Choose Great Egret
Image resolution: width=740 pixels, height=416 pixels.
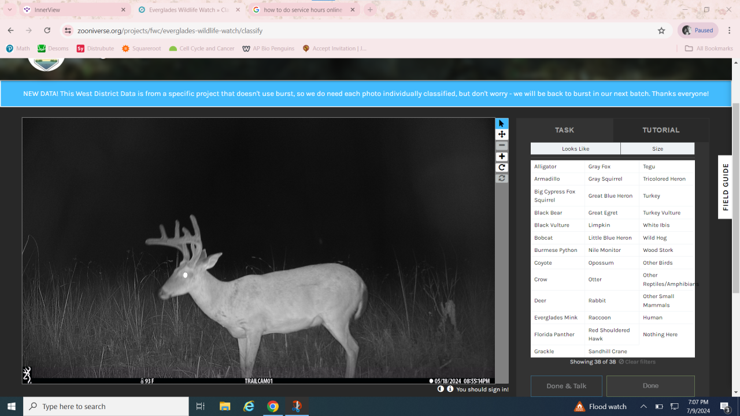tap(612, 213)
